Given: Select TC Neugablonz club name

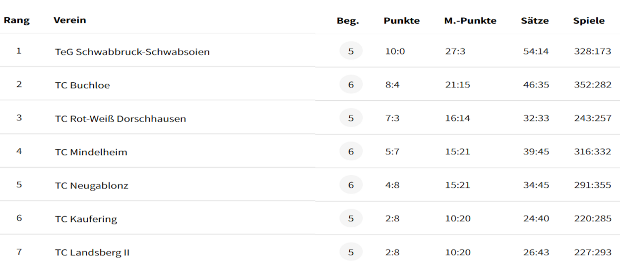Looking at the screenshot, I should click(92, 186).
